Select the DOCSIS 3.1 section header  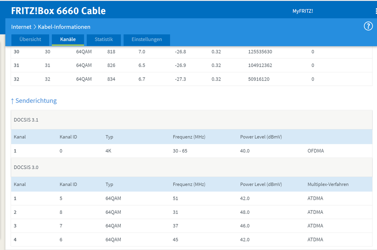pyautogui.click(x=26, y=120)
